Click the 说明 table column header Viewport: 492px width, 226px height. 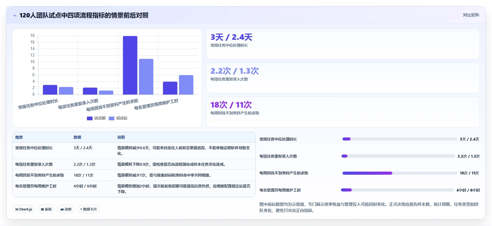tap(121, 137)
